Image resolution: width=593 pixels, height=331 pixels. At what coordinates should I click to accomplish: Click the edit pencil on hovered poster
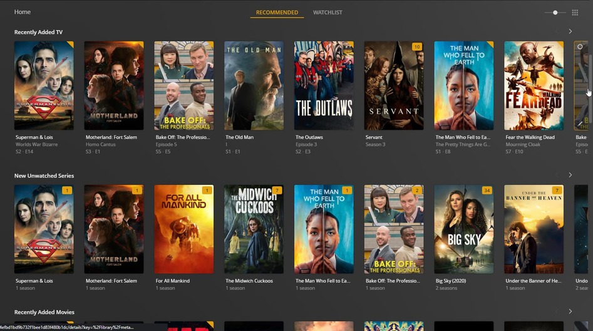tap(580, 123)
